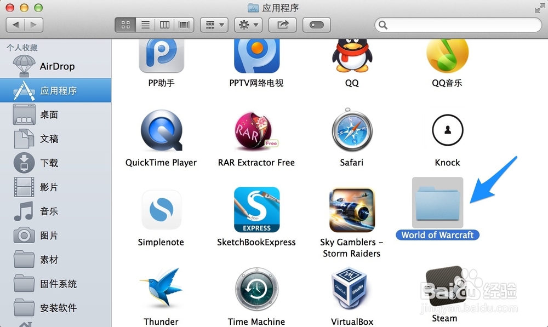Open 固件系统 folder in the sidebar
The height and width of the screenshot is (327, 548).
click(55, 284)
